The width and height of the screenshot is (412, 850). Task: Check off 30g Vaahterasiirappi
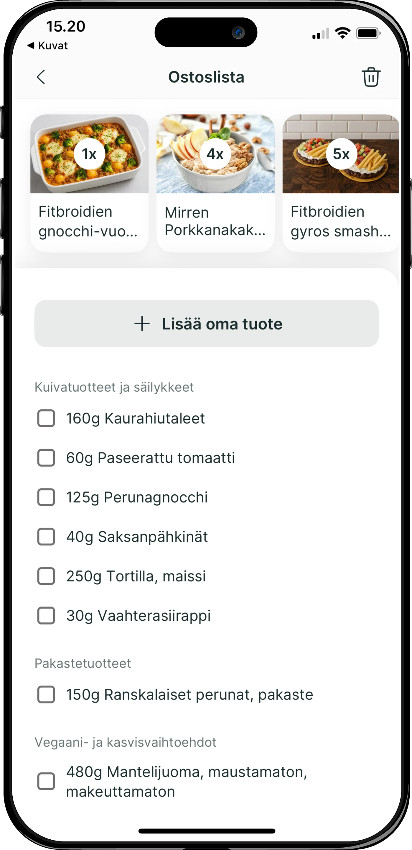point(46,615)
